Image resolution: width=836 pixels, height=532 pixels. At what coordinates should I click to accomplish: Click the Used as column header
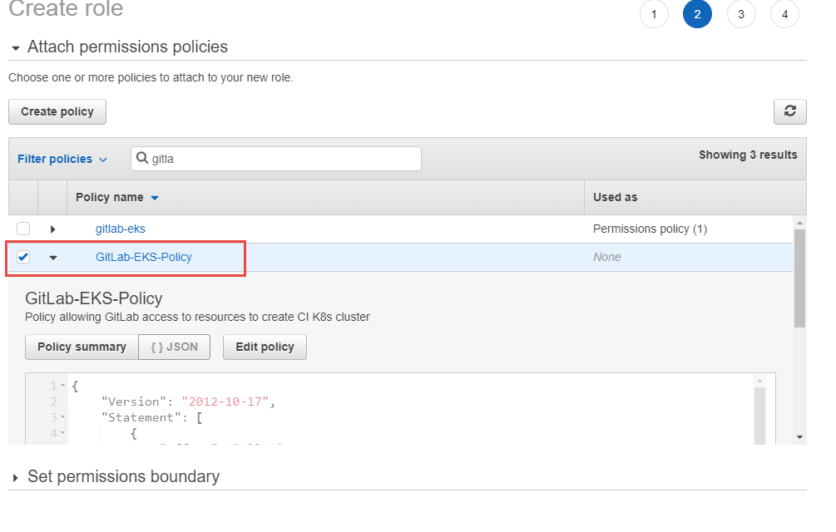pos(616,197)
